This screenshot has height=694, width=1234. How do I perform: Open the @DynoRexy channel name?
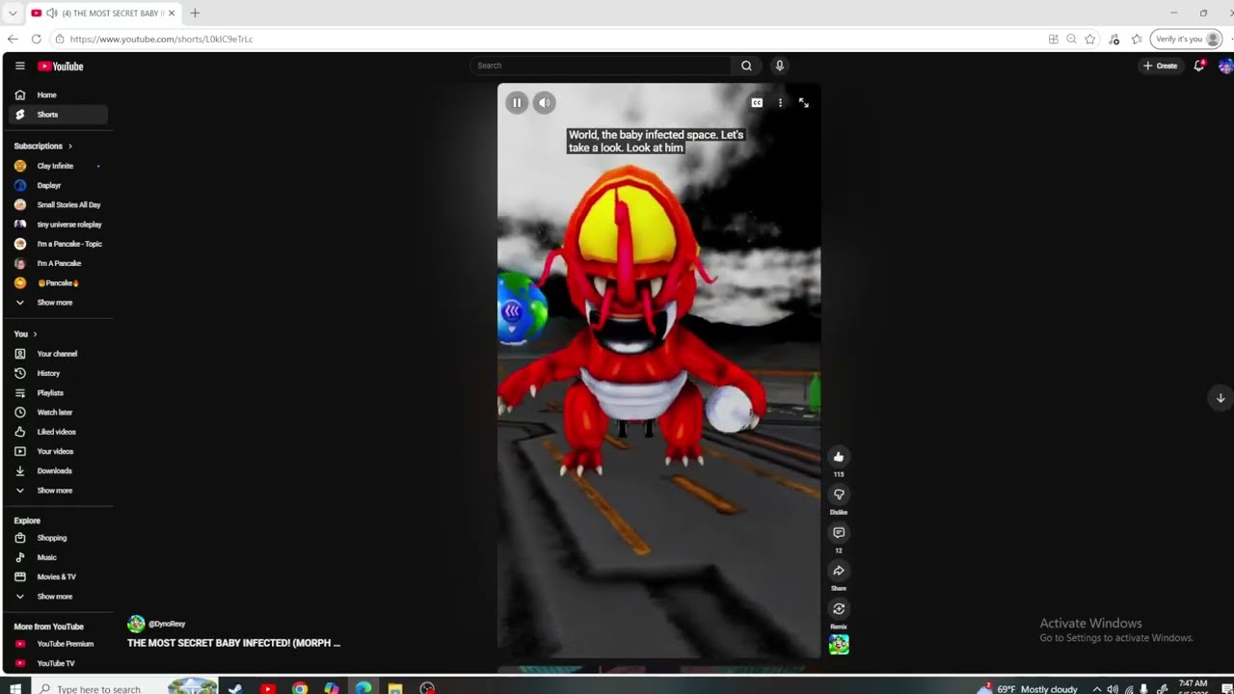[167, 624]
